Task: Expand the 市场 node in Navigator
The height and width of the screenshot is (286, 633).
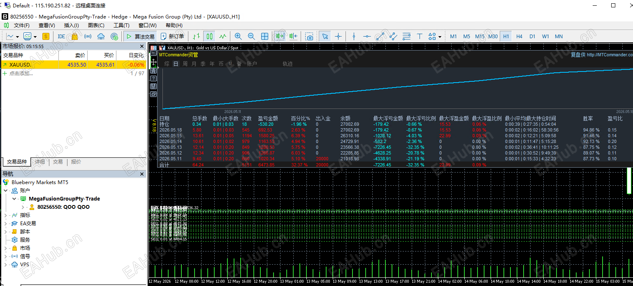Action: tap(6, 248)
